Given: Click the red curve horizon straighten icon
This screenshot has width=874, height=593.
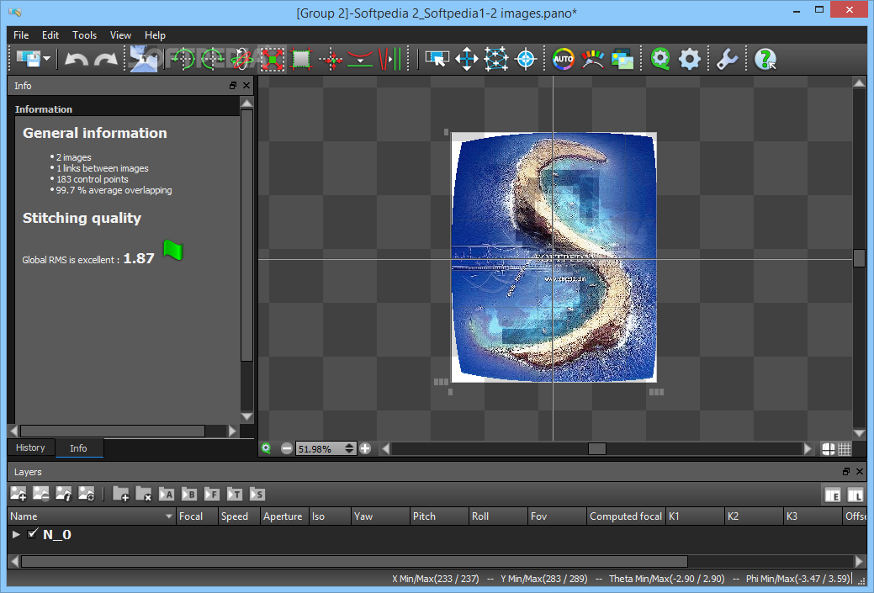Looking at the screenshot, I should pyautogui.click(x=360, y=59).
